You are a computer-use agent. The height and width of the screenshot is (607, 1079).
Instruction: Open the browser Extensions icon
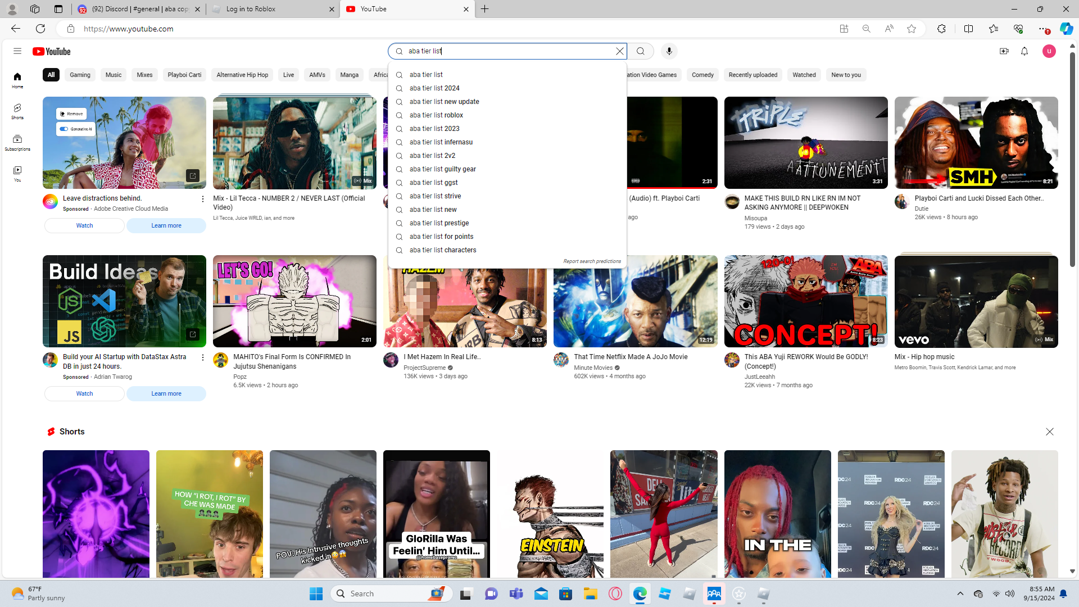pos(942,29)
